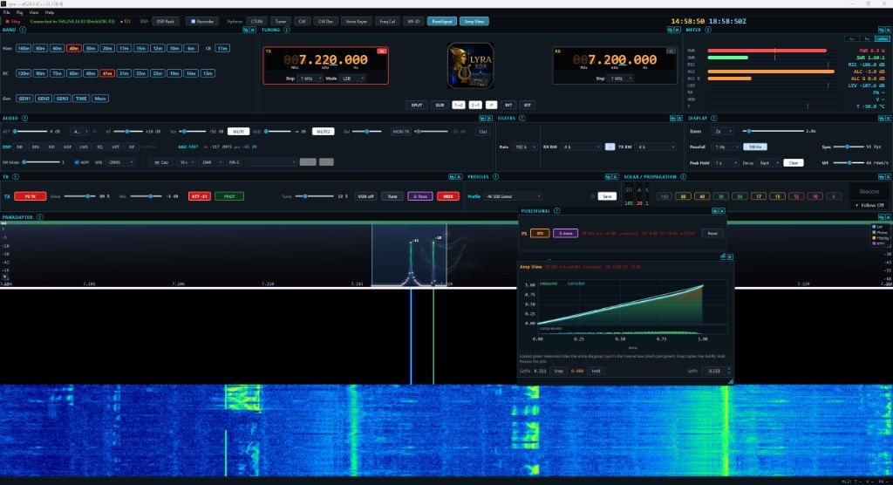
Task: Float the FILTERS panel via its icon
Action: pyautogui.click(x=672, y=118)
